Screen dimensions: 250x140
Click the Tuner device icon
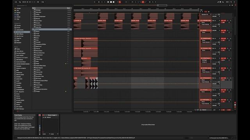click(x=35, y=34)
